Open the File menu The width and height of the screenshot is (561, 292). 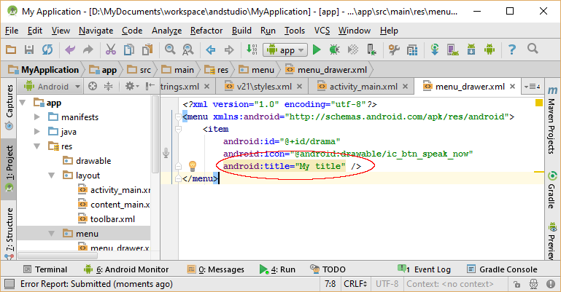tap(12, 31)
